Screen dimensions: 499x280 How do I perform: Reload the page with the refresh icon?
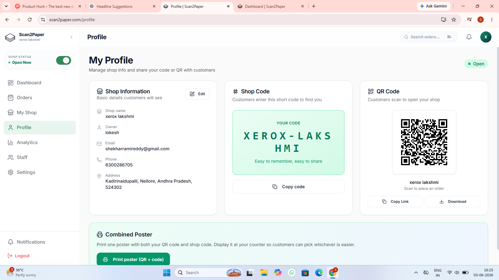30,20
